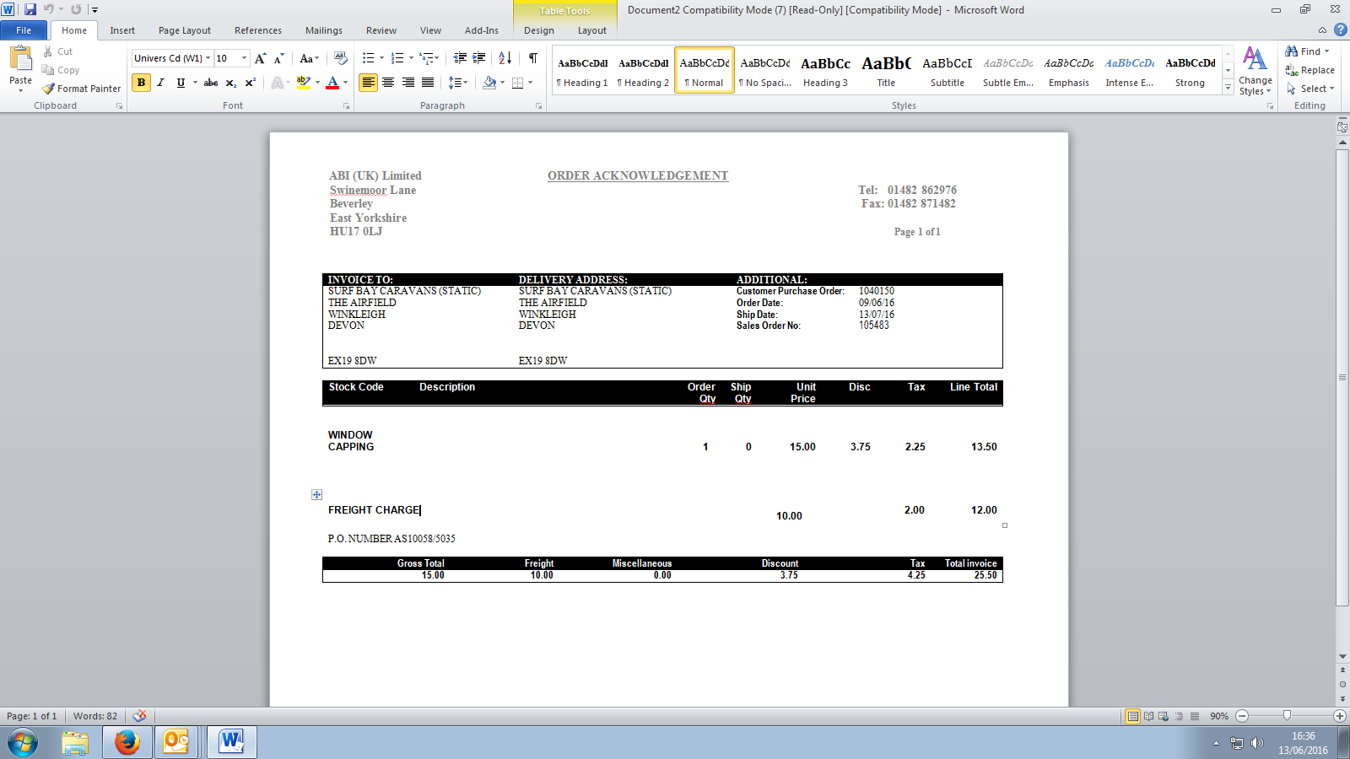
Task: Click the Format Painter brush icon
Action: pyautogui.click(x=49, y=89)
